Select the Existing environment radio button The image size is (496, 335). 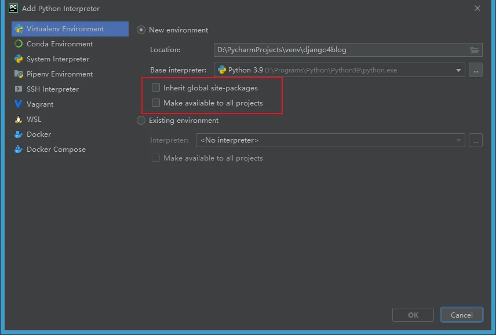141,121
